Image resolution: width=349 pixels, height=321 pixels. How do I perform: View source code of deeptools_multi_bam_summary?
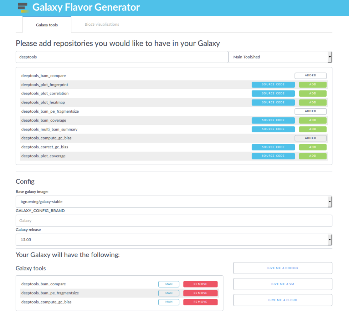click(x=273, y=129)
